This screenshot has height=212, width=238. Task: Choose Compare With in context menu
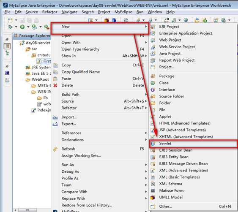(x=100, y=192)
